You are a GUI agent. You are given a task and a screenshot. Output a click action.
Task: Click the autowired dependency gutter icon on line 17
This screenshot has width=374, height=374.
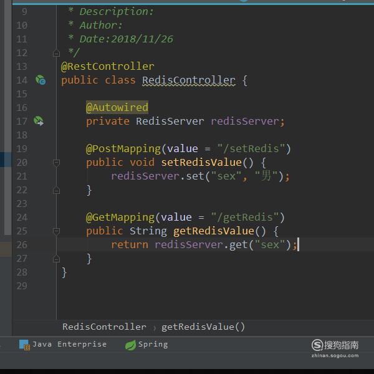39,121
